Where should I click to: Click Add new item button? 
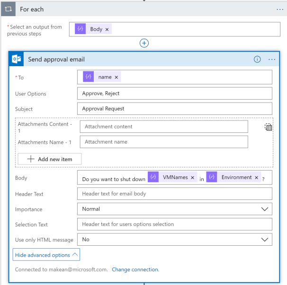click(x=50, y=159)
